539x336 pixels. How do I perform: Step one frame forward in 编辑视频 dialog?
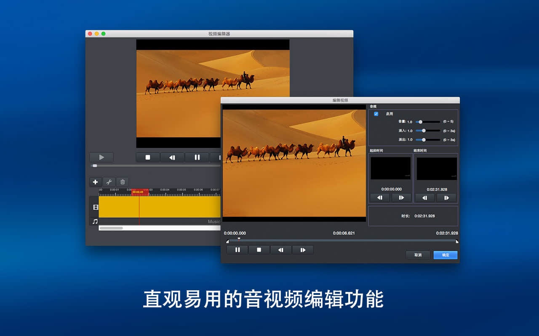pos(303,250)
